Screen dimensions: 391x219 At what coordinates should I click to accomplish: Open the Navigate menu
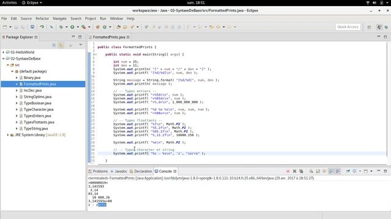tap(60, 18)
